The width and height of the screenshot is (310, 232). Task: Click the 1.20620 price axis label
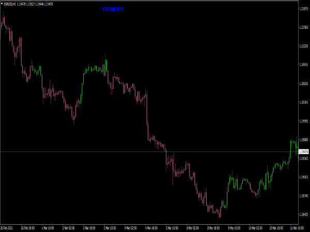(304, 84)
